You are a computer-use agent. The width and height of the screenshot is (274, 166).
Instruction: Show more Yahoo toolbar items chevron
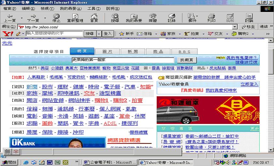click(x=268, y=34)
